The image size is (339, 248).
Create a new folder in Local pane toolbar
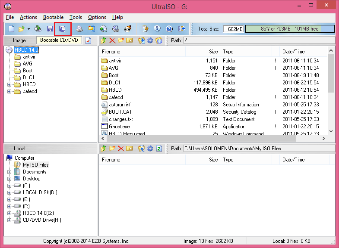click(x=112, y=149)
